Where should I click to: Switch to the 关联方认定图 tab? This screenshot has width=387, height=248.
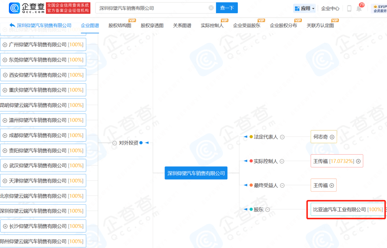click(320, 25)
